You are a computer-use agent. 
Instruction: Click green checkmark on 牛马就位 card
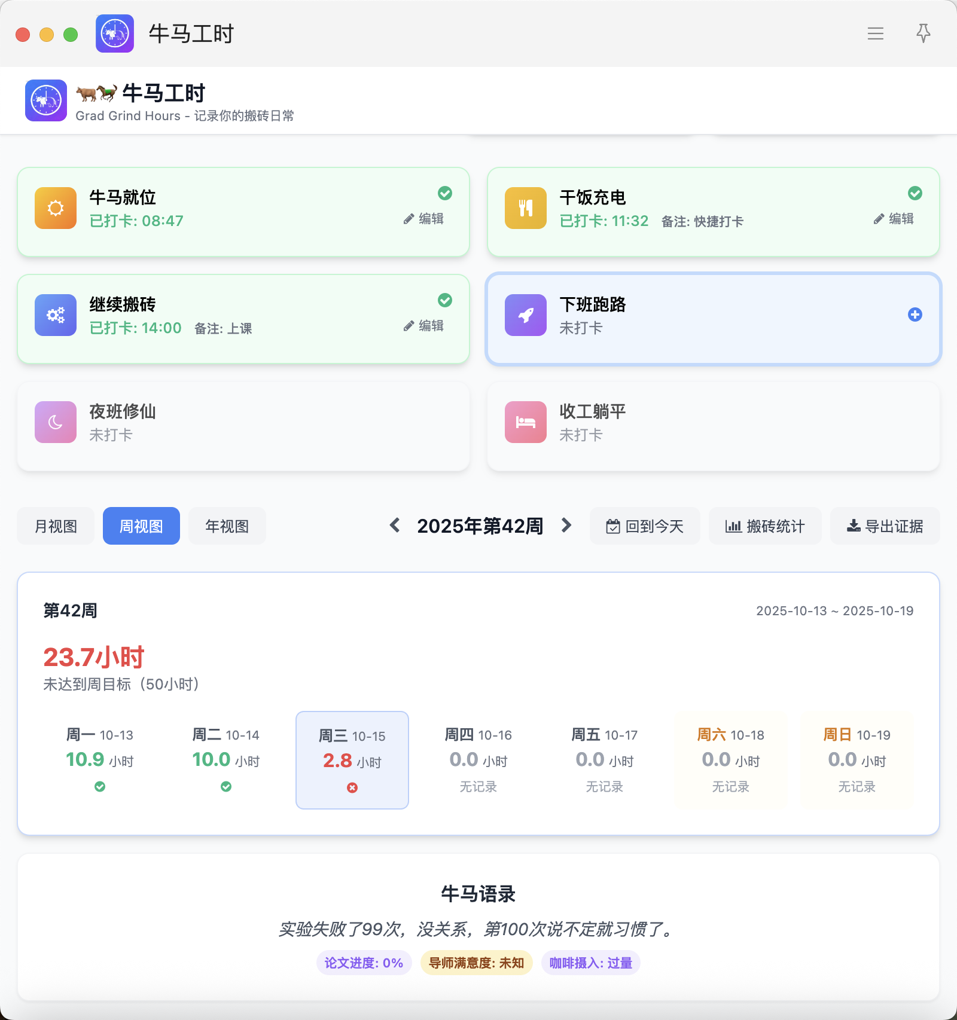(444, 193)
